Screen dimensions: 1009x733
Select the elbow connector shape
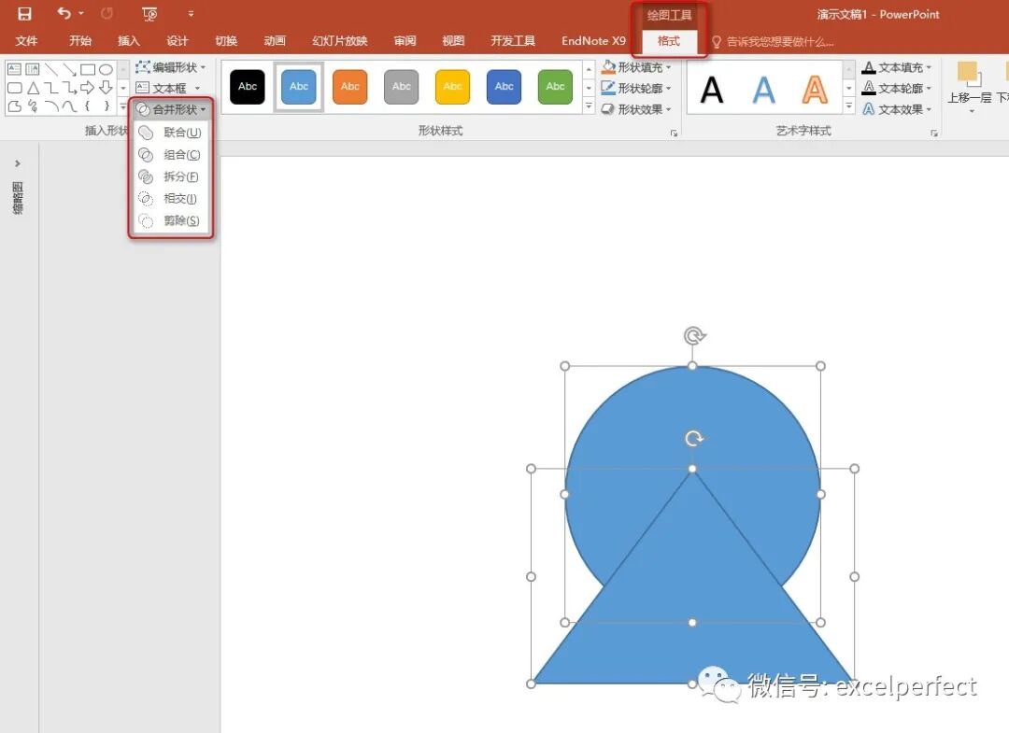[50, 88]
